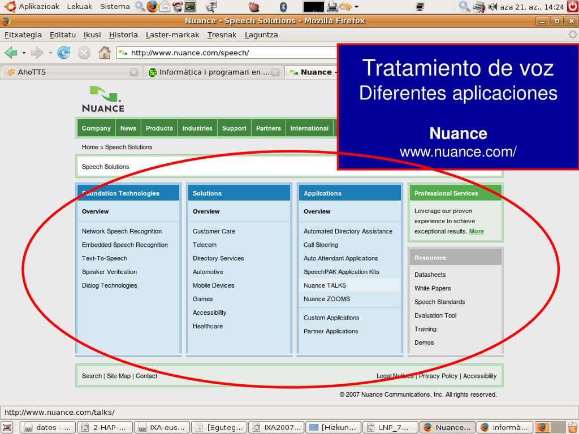The height and width of the screenshot is (434, 579).
Task: Open the Partner Applications link
Action: coord(331,331)
